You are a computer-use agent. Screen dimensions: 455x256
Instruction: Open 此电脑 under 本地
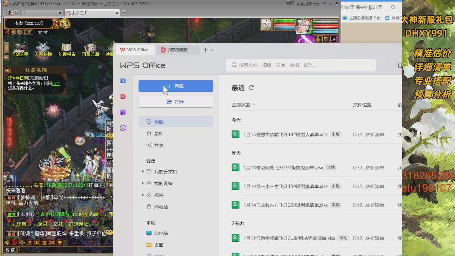click(x=157, y=233)
